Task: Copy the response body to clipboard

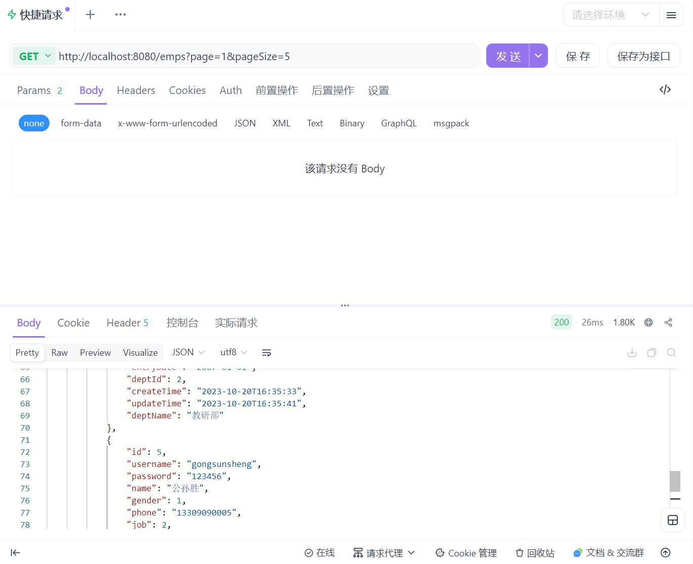Action: [x=652, y=353]
